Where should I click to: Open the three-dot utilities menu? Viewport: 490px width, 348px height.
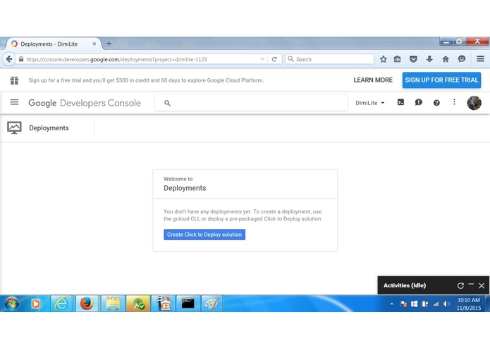tap(454, 102)
